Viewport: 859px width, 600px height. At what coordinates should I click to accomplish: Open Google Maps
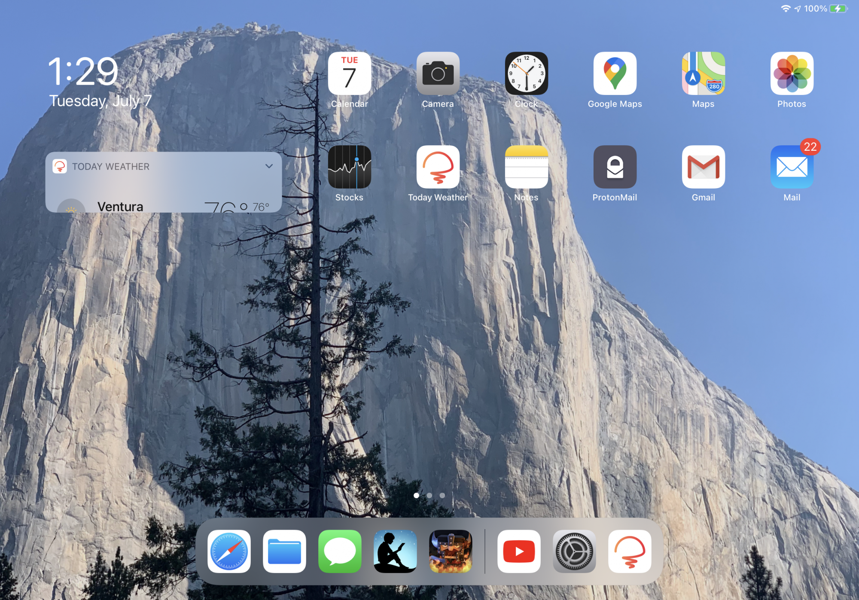(x=615, y=73)
